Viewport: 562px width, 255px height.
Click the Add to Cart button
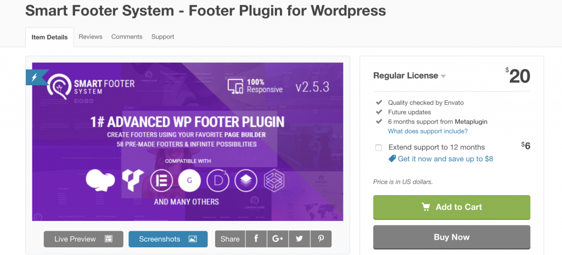(452, 207)
